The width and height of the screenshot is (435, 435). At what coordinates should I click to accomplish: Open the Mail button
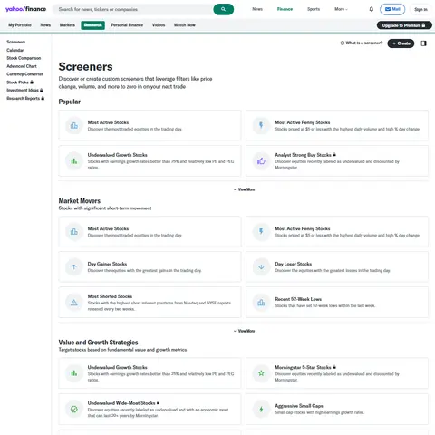(x=392, y=9)
